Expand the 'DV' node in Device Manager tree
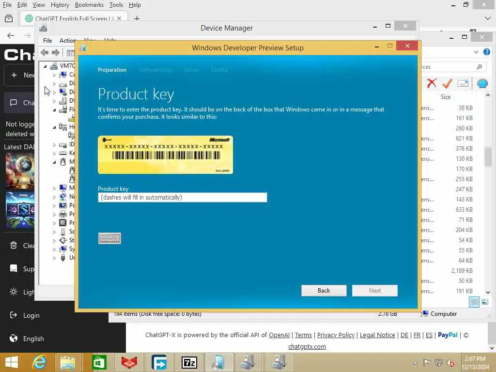This screenshot has height=372, width=496. pyautogui.click(x=54, y=101)
